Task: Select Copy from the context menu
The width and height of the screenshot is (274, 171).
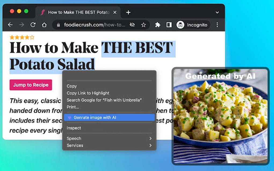Action: 71,86
